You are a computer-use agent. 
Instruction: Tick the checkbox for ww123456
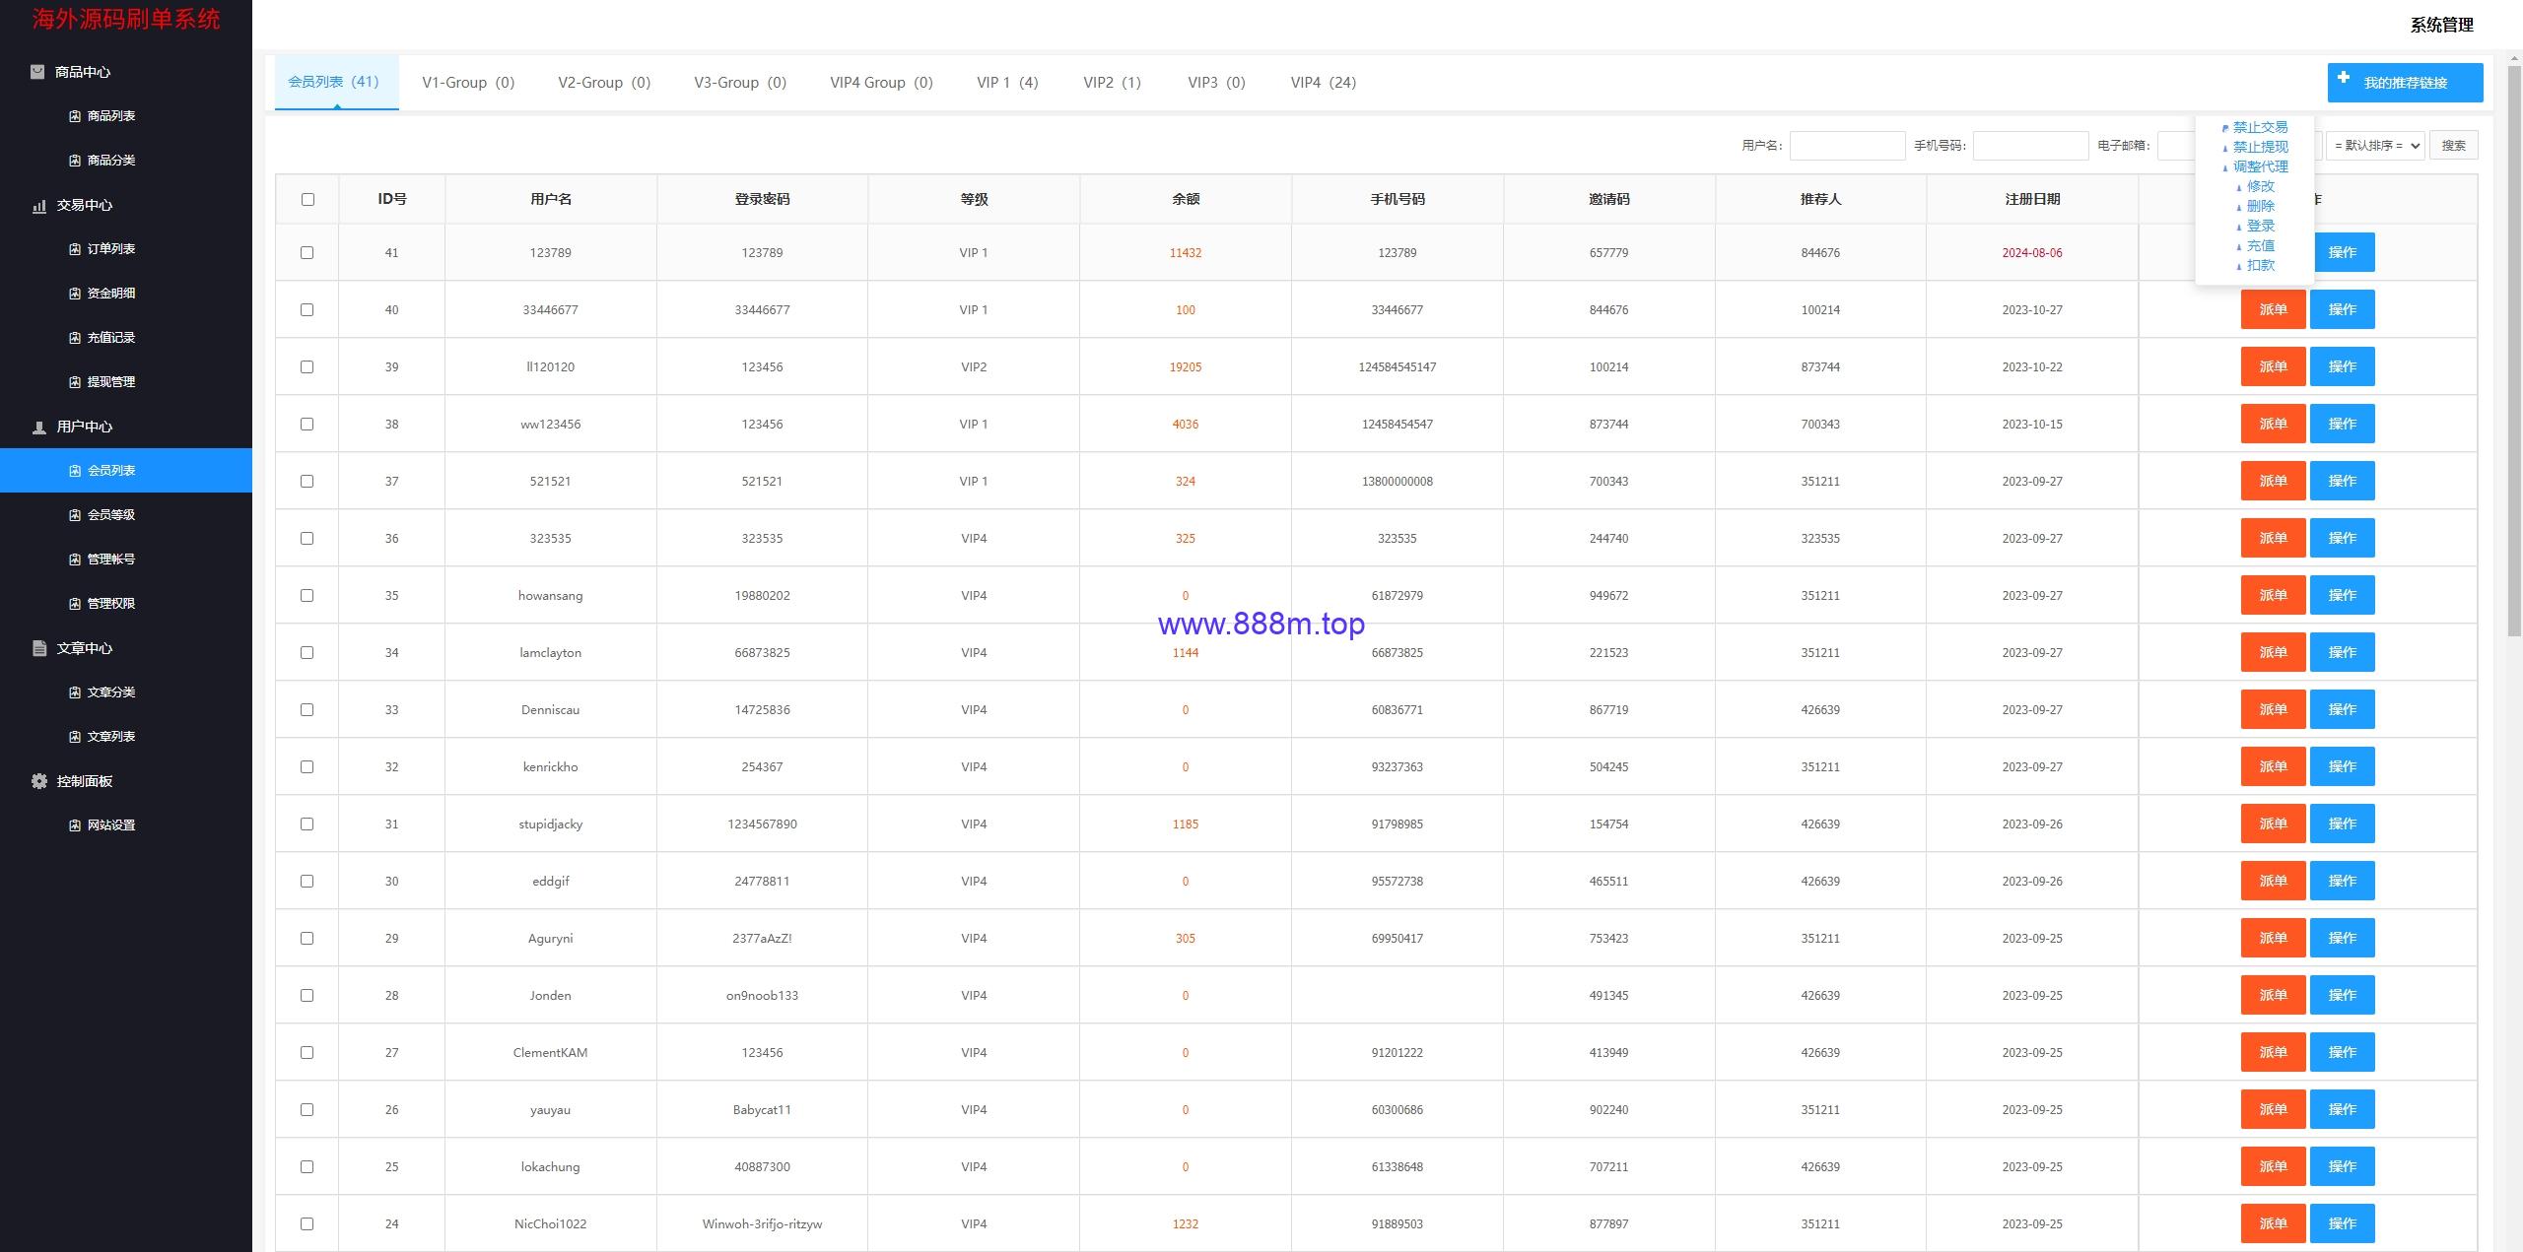(x=307, y=425)
